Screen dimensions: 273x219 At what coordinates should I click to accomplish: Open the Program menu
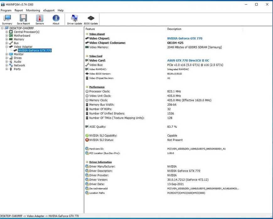coord(6,10)
